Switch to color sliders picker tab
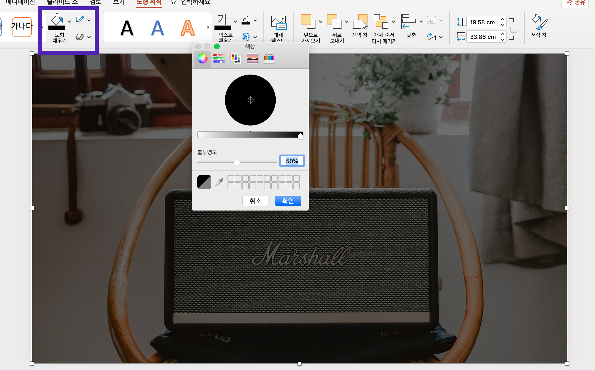This screenshot has width=595, height=370. pyautogui.click(x=219, y=58)
